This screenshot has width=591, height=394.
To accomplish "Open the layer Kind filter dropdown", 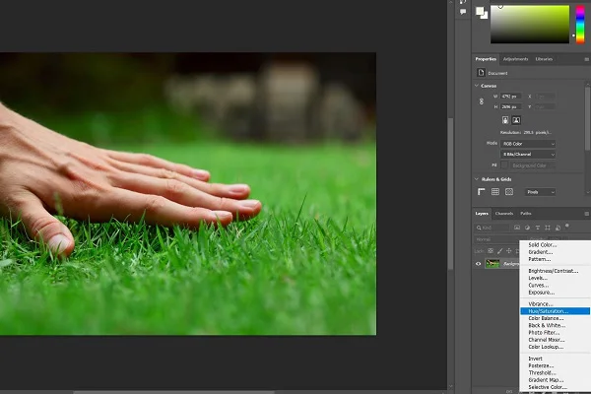I will [x=492, y=228].
